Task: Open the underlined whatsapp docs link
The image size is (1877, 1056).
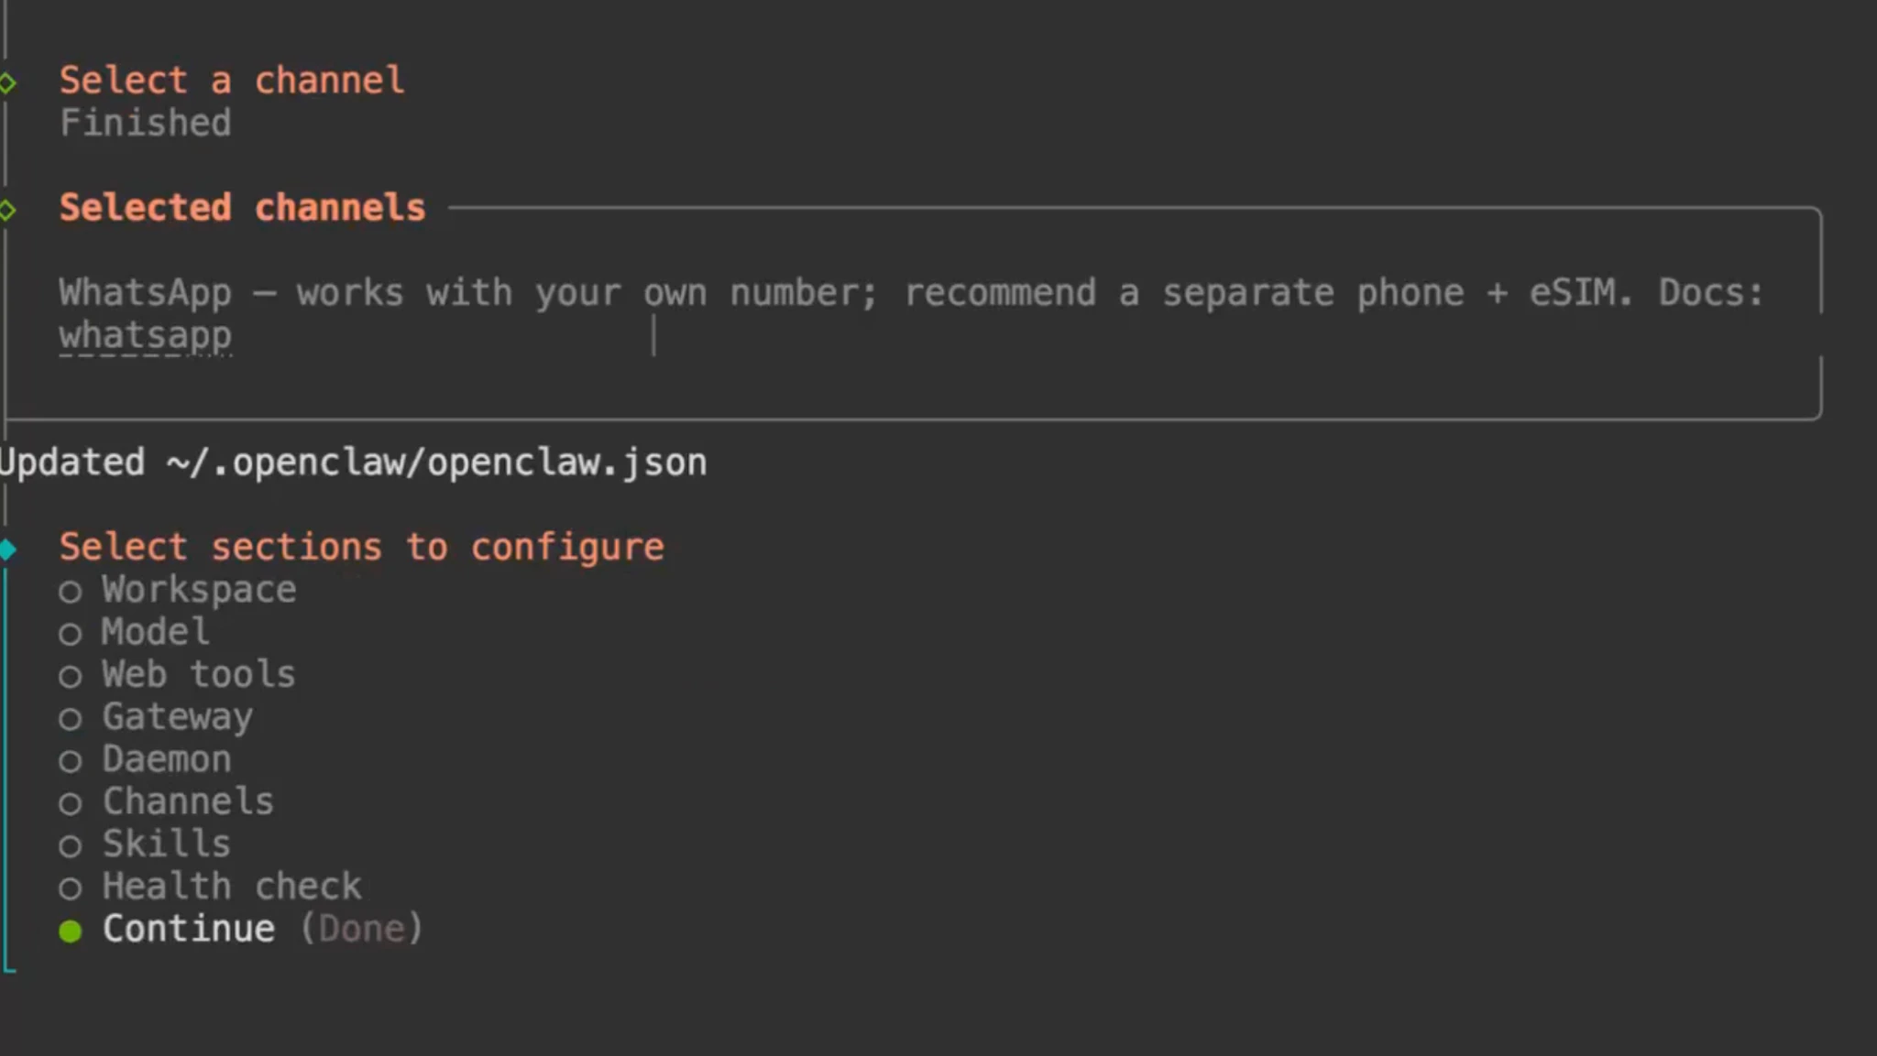Action: 146,336
